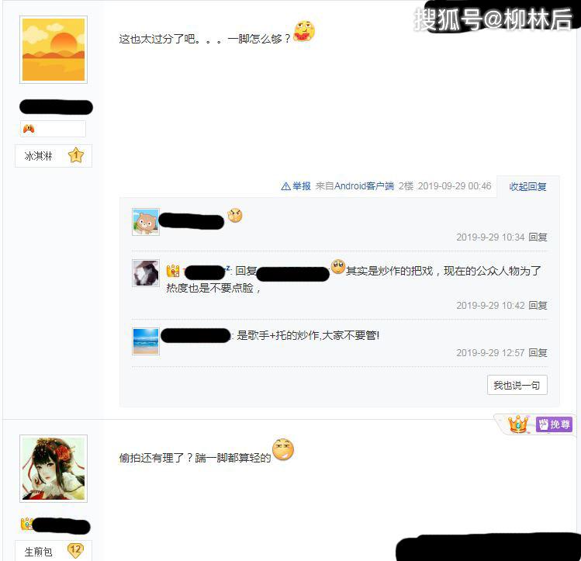The image size is (581, 561).
Task: Reply to the 10:34 comment
Action: click(x=538, y=237)
